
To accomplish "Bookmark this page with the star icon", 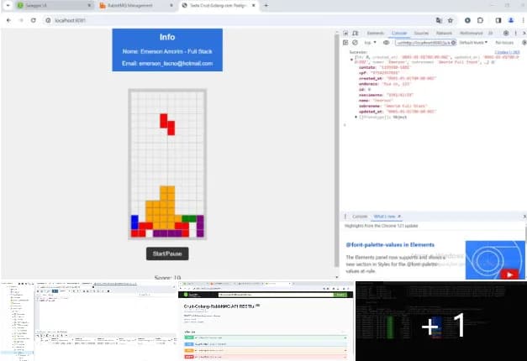I will pos(451,20).
